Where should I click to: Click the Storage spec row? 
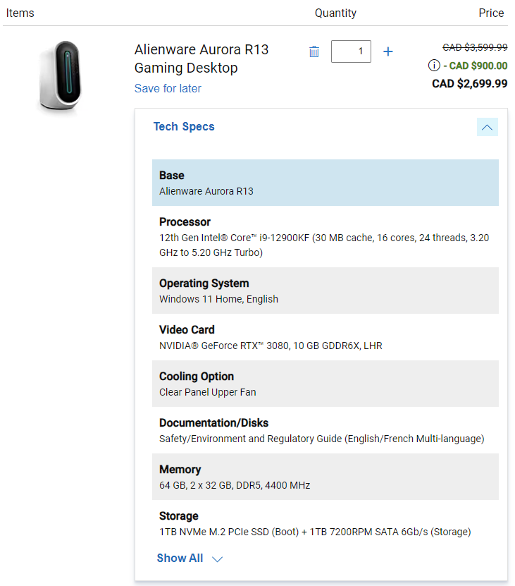325,523
